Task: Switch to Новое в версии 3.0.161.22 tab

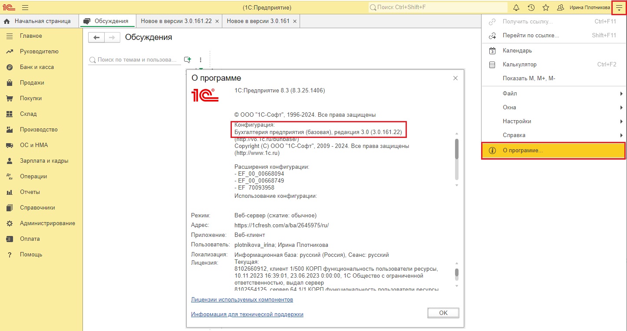Action: [176, 21]
